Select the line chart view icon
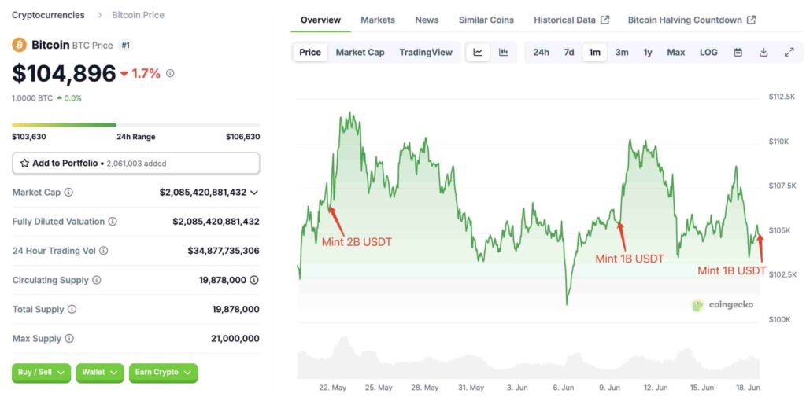The height and width of the screenshot is (397, 806). 478,53
